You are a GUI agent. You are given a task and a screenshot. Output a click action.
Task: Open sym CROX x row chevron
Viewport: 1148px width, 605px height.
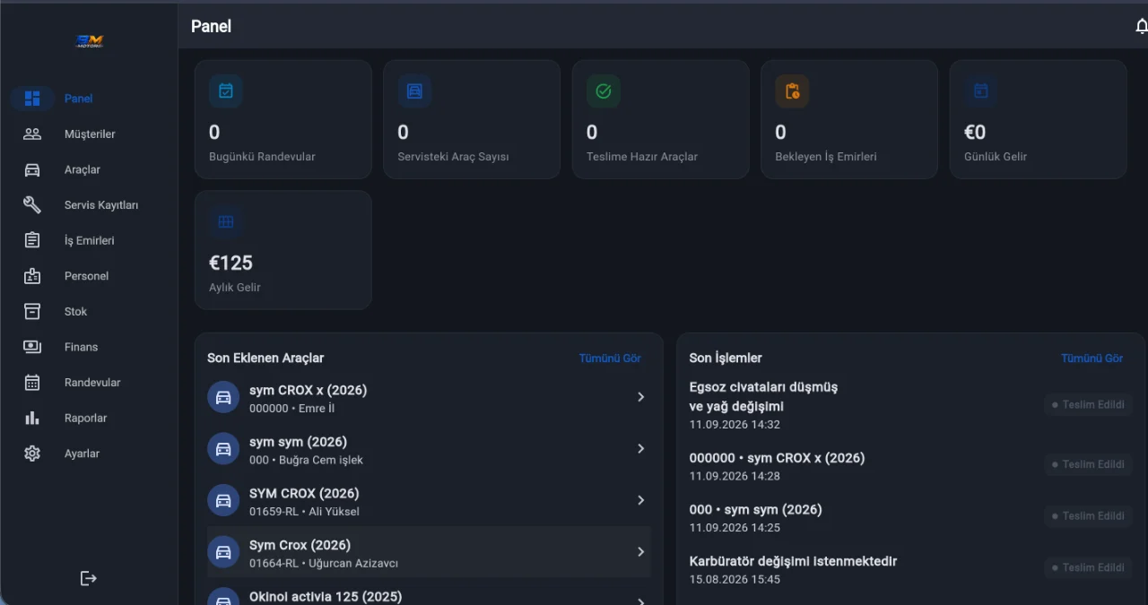point(640,397)
